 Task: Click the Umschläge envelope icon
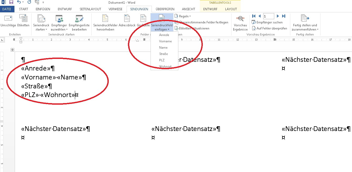8,19
